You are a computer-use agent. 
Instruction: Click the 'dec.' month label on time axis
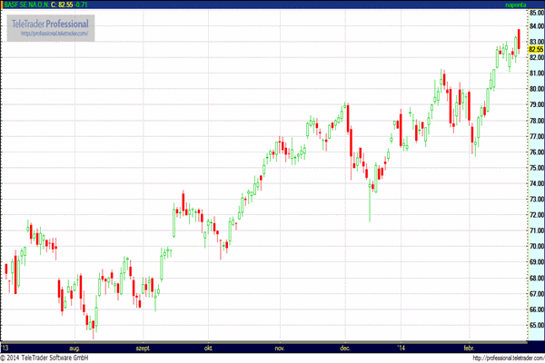[x=345, y=348]
